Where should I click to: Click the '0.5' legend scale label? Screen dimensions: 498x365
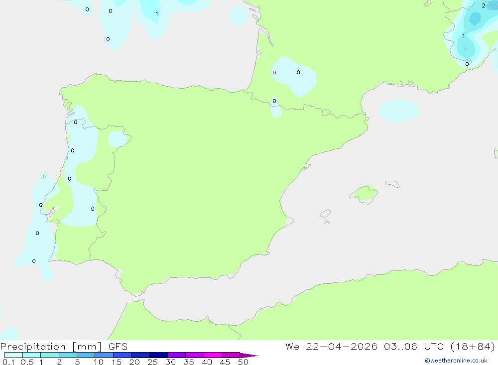click(x=27, y=362)
